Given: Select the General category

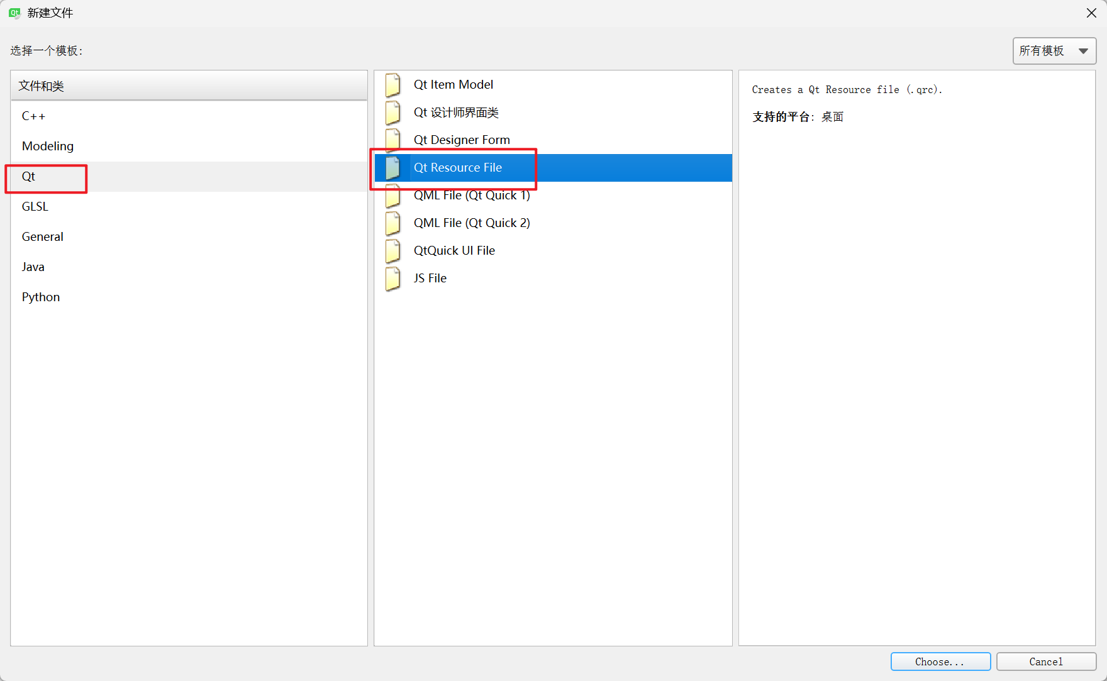Looking at the screenshot, I should pos(189,237).
